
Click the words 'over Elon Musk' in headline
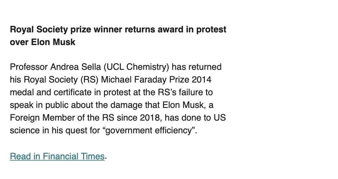click(43, 42)
